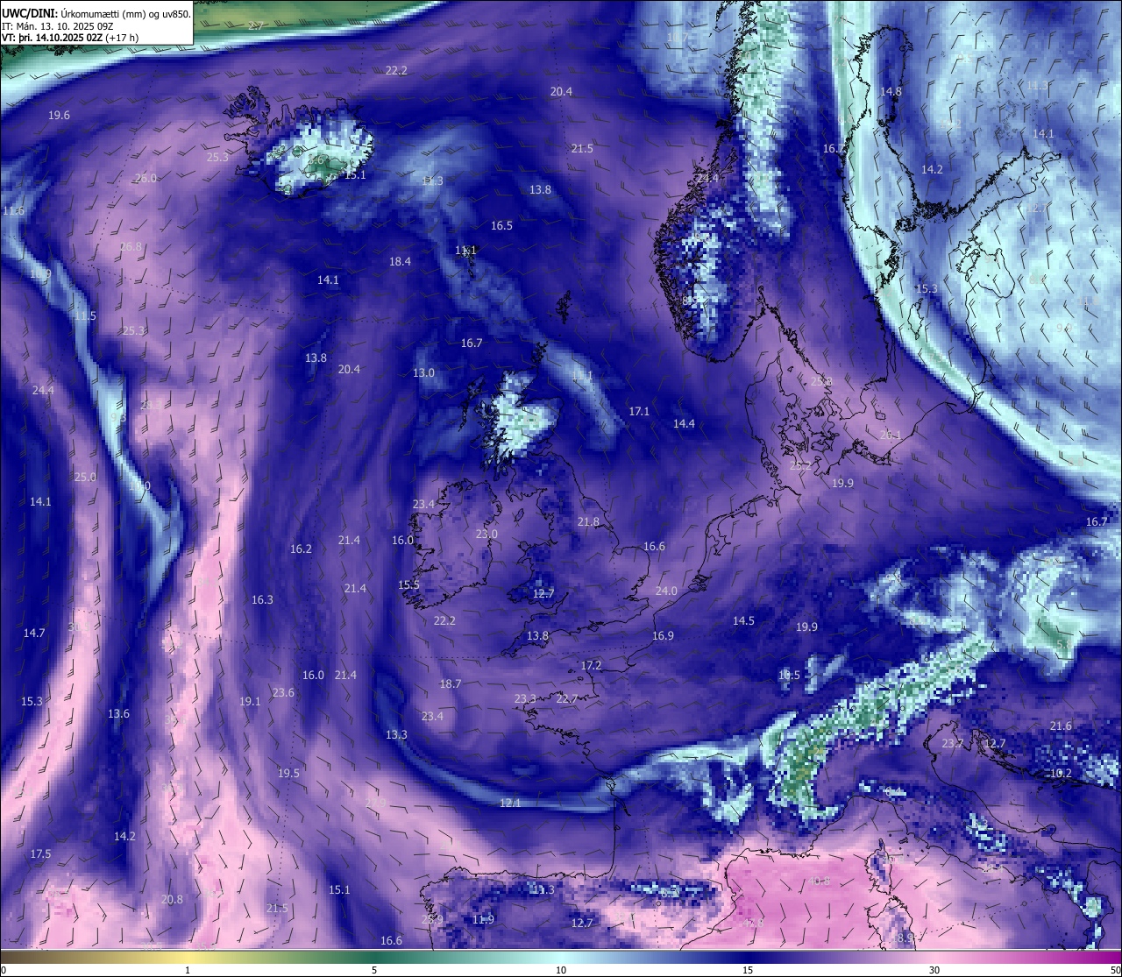Click the 50 label on the color scale
Screen dimensions: 1122x977
pyautogui.click(x=1115, y=969)
